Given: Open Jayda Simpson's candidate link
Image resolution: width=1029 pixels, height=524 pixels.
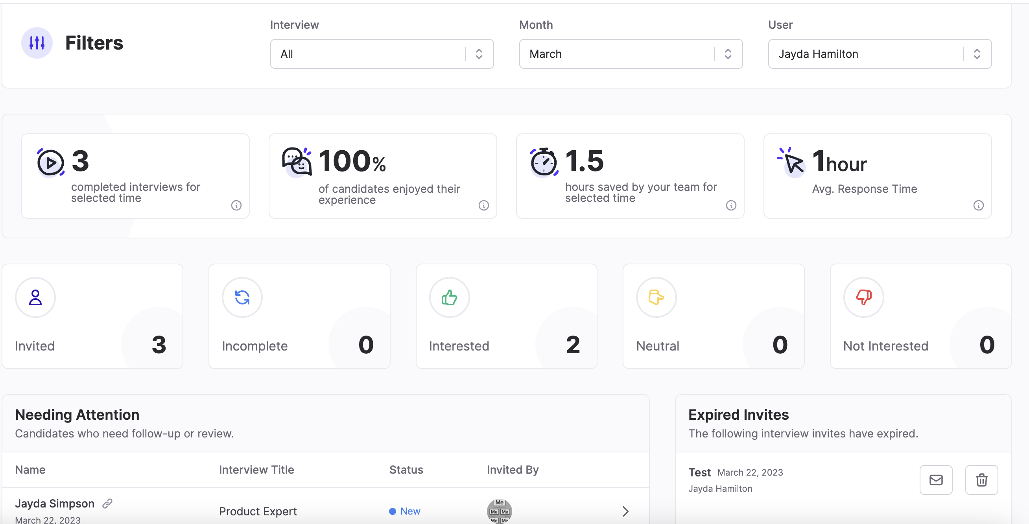Looking at the screenshot, I should [x=107, y=503].
